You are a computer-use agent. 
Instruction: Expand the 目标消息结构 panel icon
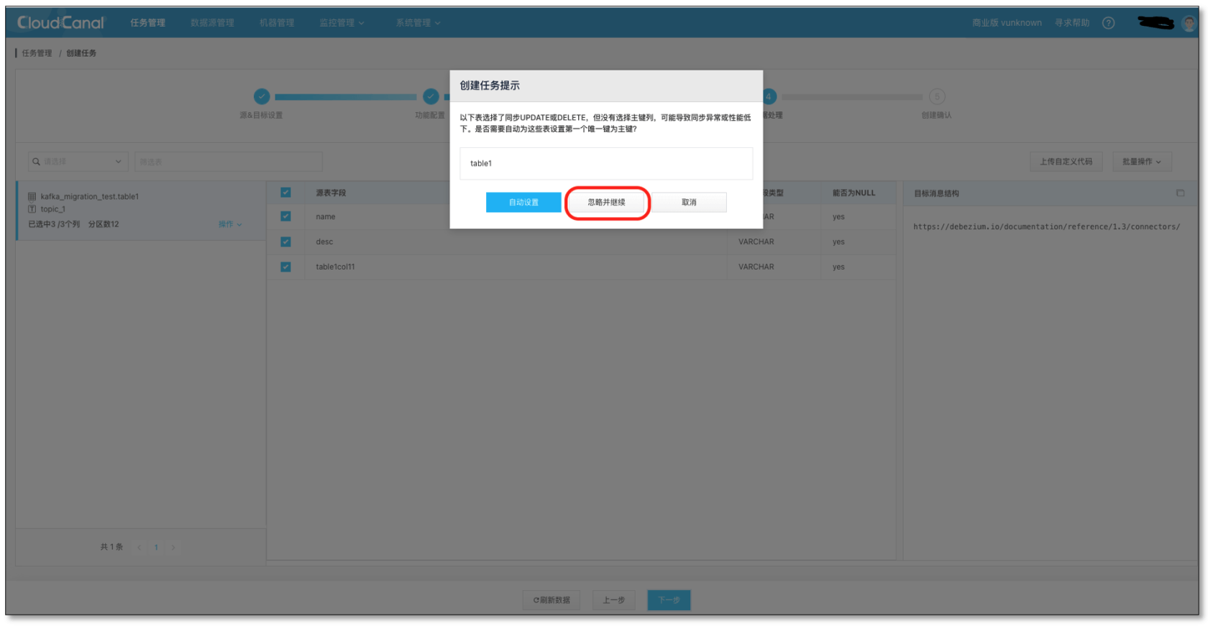[x=1180, y=193]
